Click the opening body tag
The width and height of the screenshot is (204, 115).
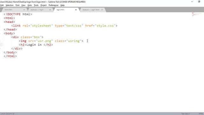(9, 33)
